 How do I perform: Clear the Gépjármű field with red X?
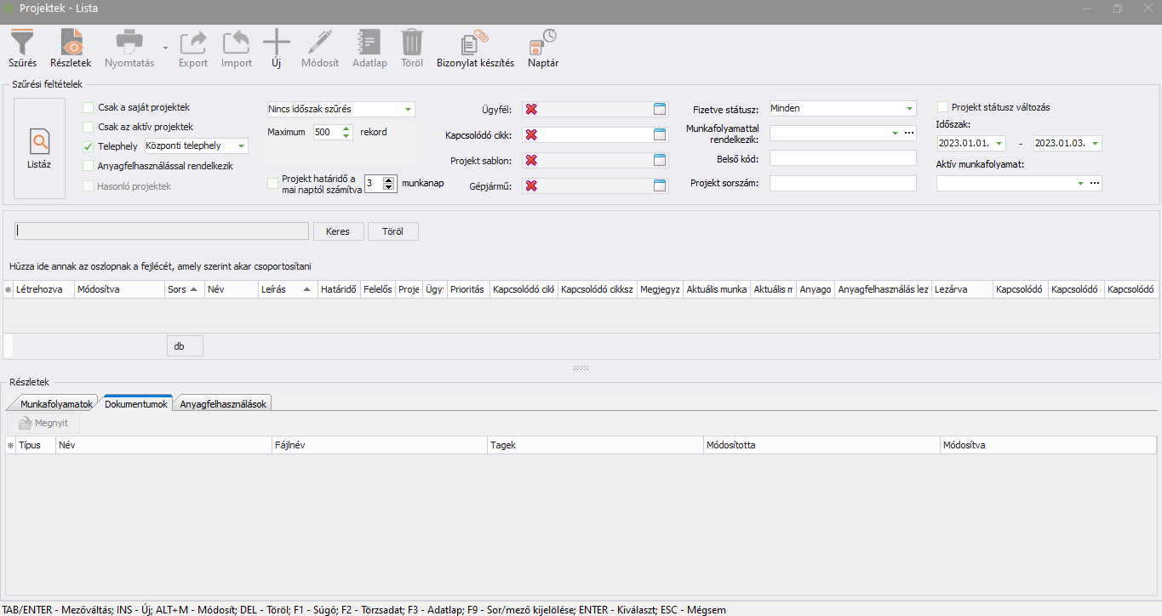tap(531, 185)
